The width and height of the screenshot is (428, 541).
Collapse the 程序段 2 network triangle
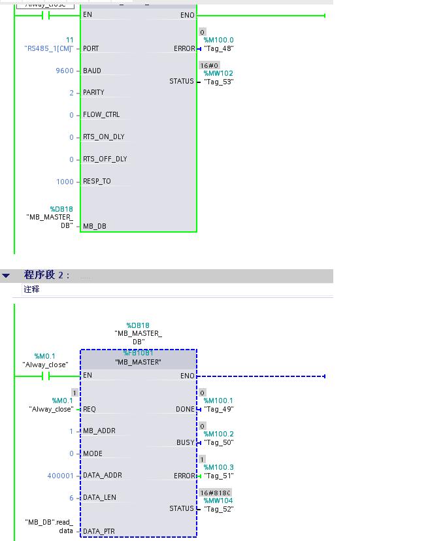(6, 275)
